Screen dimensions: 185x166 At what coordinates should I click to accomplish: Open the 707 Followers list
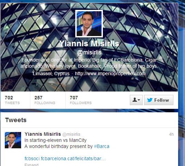point(81,100)
